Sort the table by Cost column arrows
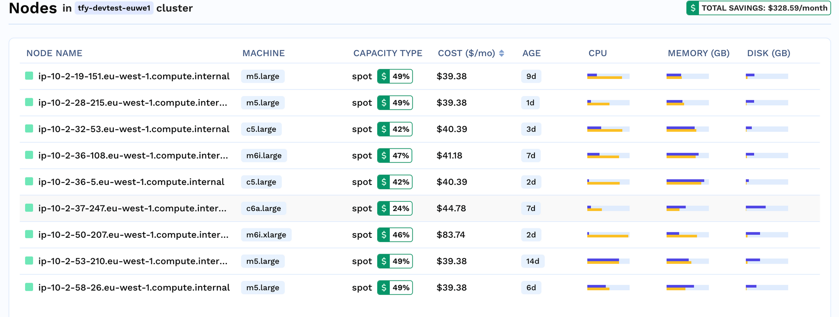Image resolution: width=839 pixels, height=317 pixels. click(501, 53)
